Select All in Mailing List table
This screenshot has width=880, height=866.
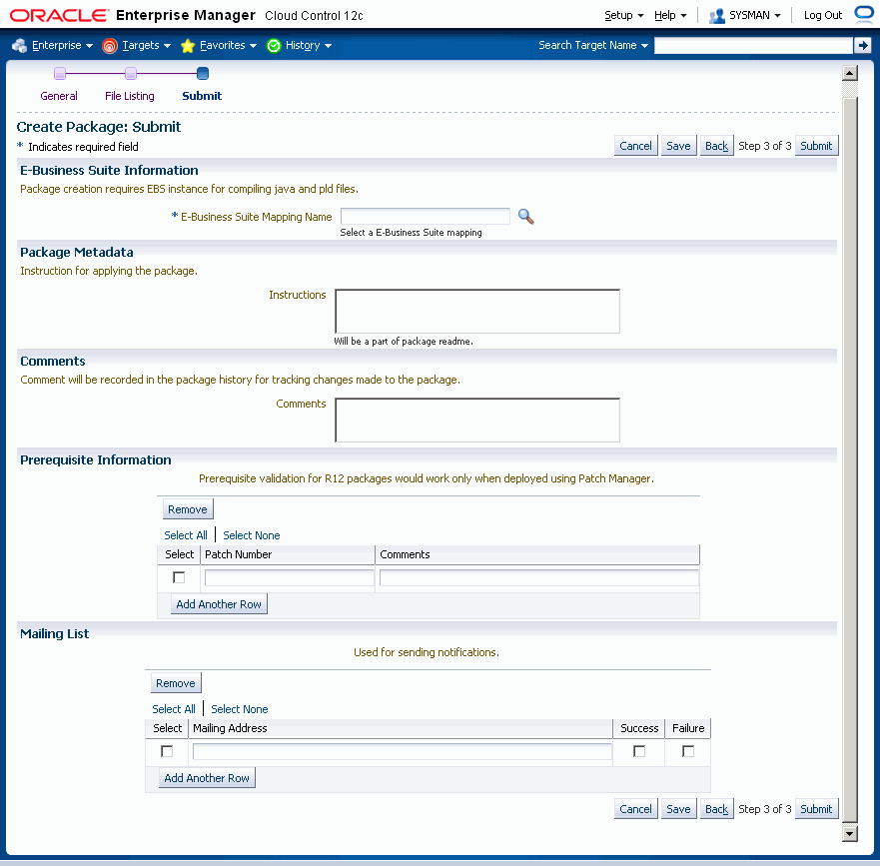(x=174, y=709)
